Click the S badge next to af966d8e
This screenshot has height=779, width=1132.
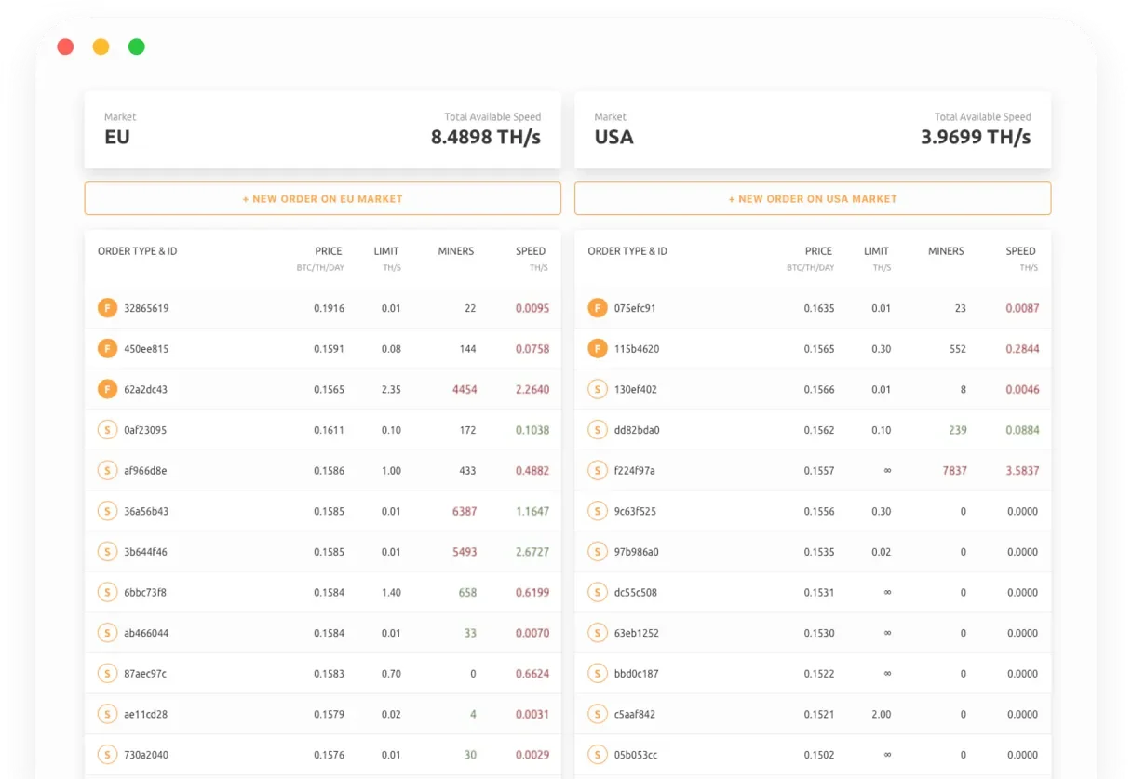point(108,471)
